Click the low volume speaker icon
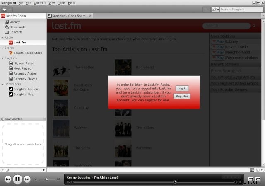This screenshot has height=186, width=265. (36, 179)
